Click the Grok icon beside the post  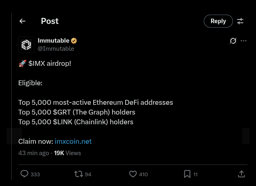click(233, 41)
